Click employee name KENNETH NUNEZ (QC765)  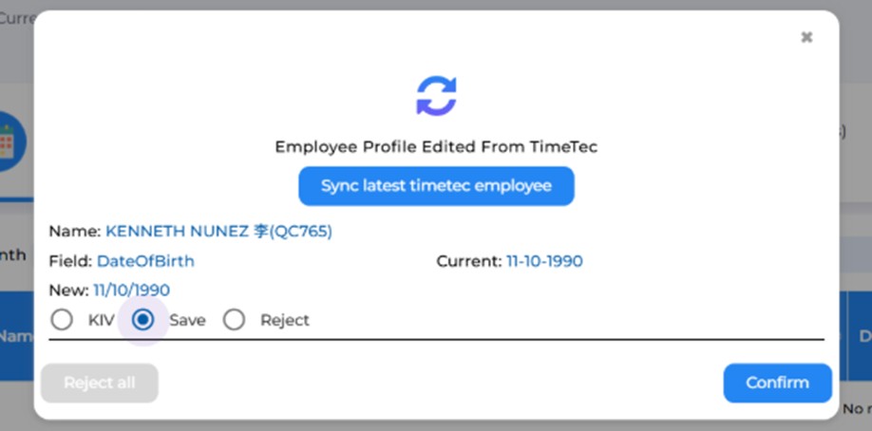pos(218,232)
